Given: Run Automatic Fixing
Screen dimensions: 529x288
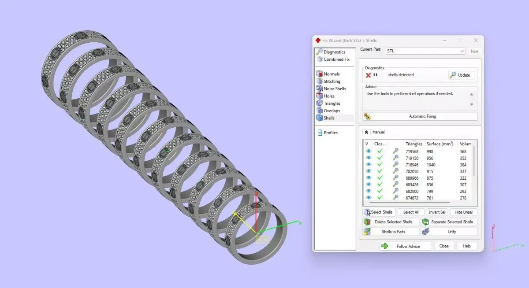Looking at the screenshot, I should [x=420, y=117].
